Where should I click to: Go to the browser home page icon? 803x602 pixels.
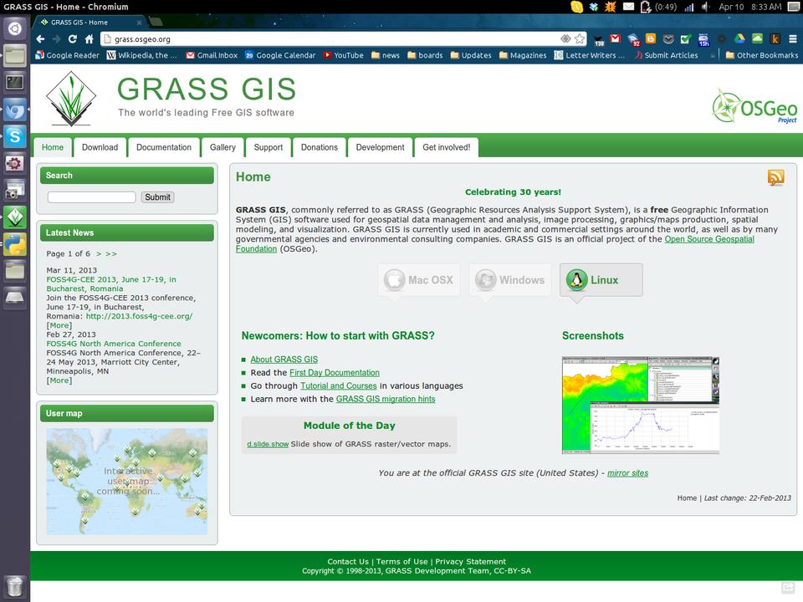[x=89, y=38]
